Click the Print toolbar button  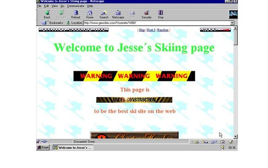[132, 14]
